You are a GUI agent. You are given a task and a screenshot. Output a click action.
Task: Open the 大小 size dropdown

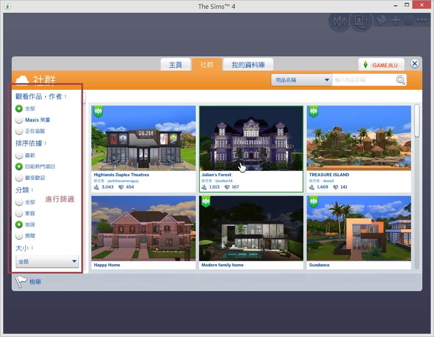pyautogui.click(x=47, y=261)
